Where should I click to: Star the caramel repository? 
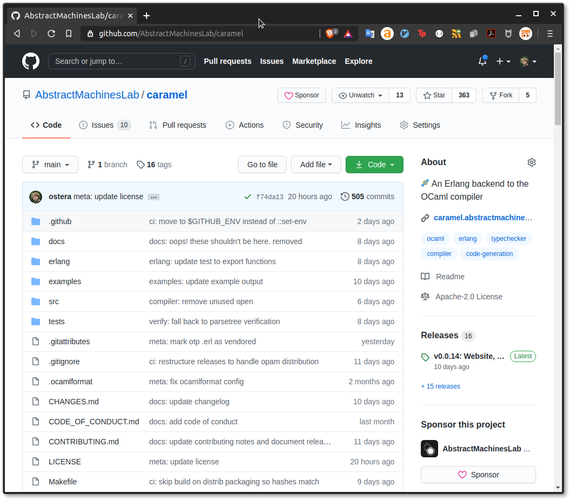point(434,95)
